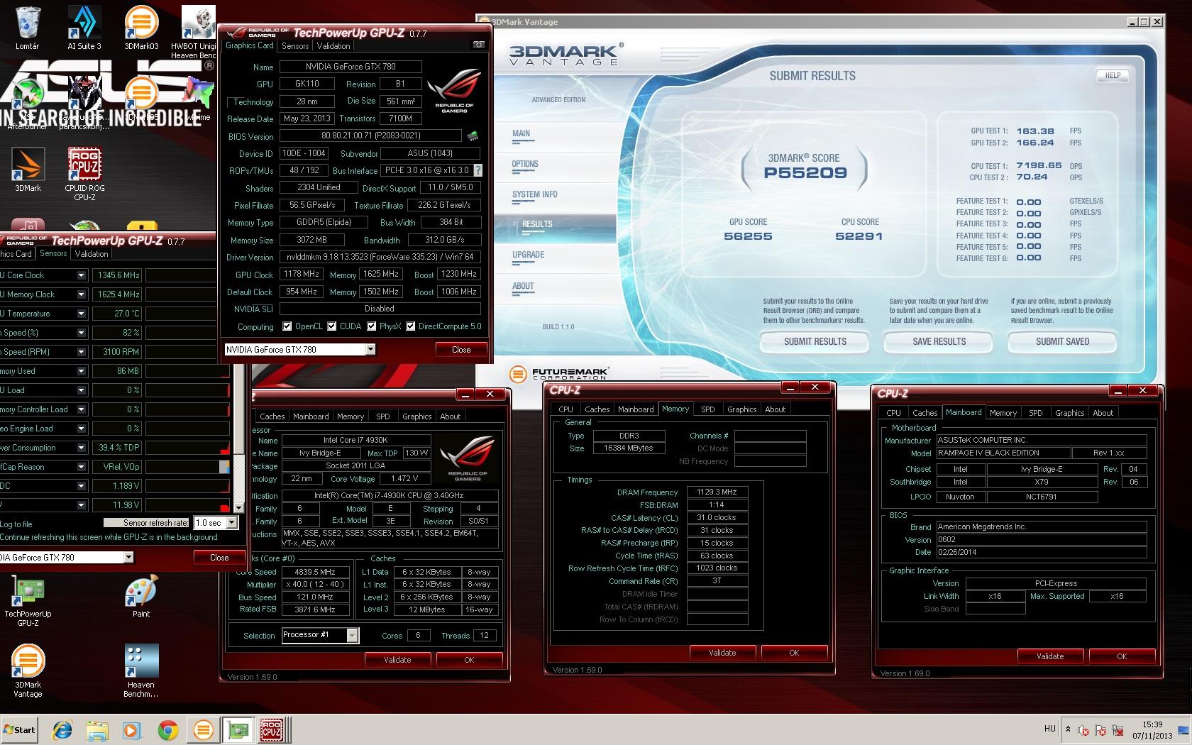Switch to 3DMark Vantage taskbar button
The width and height of the screenshot is (1192, 745).
point(203,729)
